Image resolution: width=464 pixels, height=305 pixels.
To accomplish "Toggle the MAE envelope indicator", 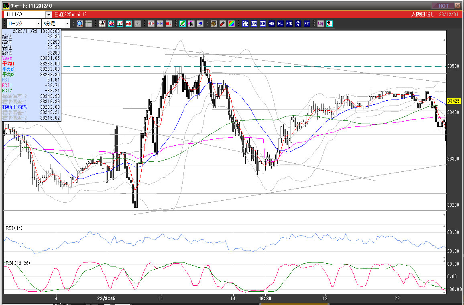I will (x=272, y=24).
